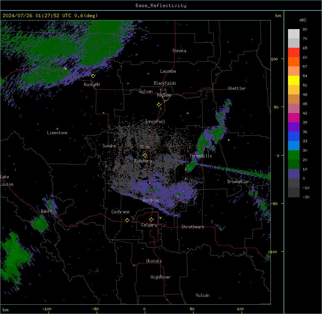Click the Sundre city label

point(109,146)
